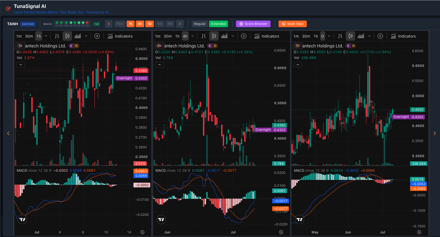Click the MACD legend label in the 1h chart

coord(22,170)
